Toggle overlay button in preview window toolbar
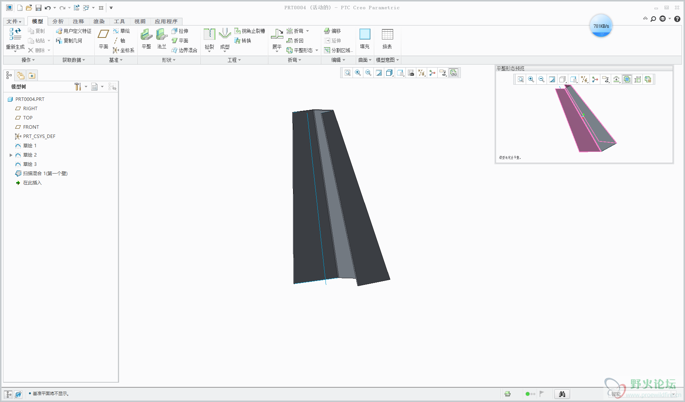 click(x=627, y=79)
